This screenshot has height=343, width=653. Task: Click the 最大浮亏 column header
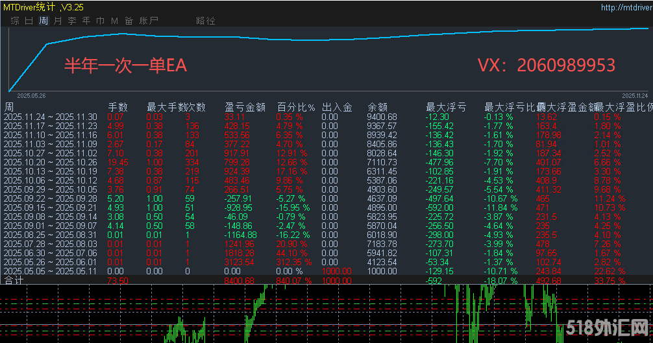[446, 107]
